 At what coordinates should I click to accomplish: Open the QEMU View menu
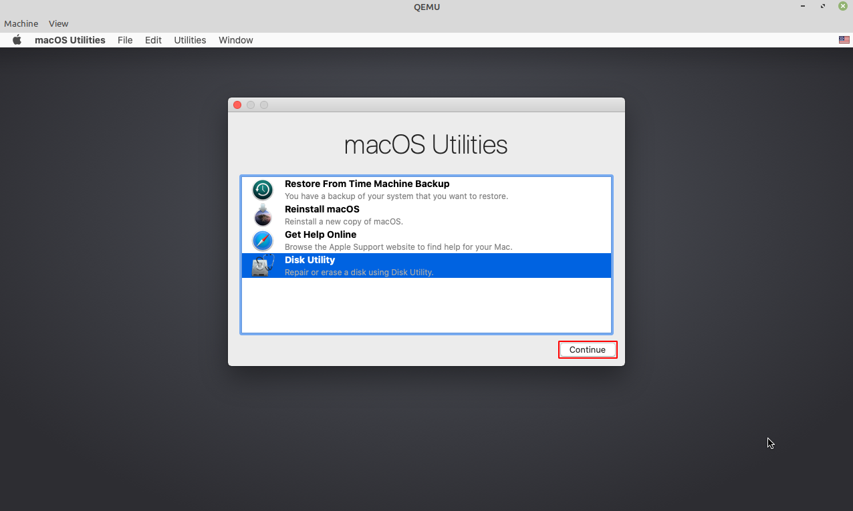point(58,23)
